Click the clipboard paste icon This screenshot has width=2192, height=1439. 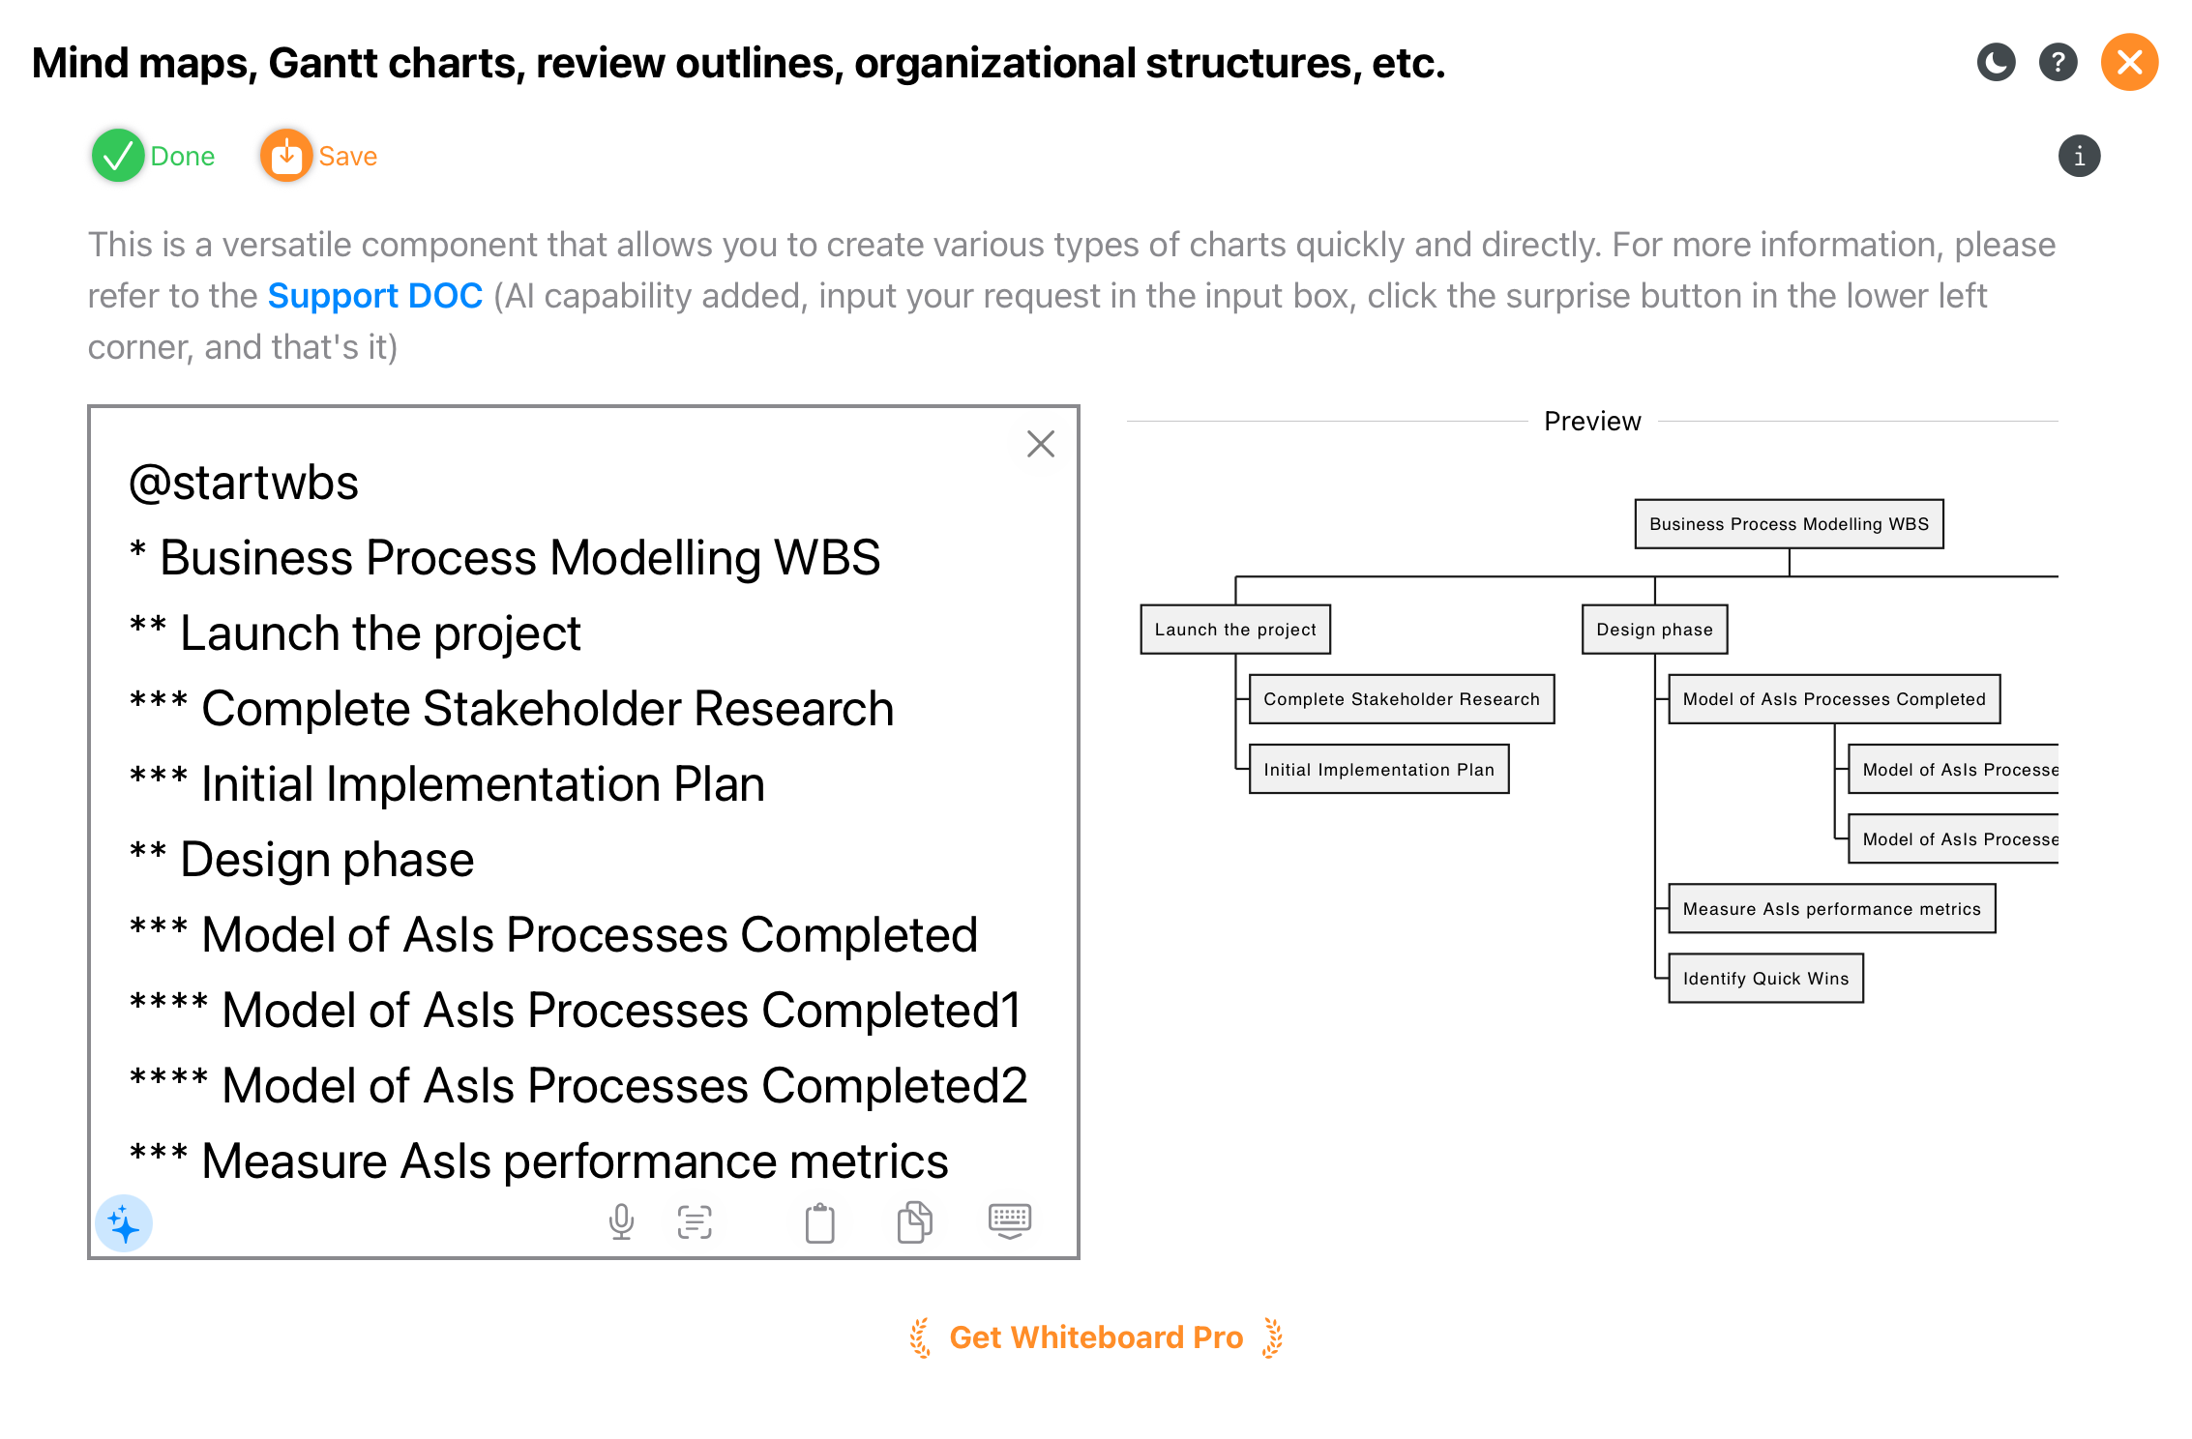[818, 1222]
